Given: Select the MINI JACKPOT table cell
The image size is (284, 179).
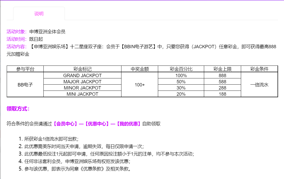Looking at the screenshot, I should [82, 94].
